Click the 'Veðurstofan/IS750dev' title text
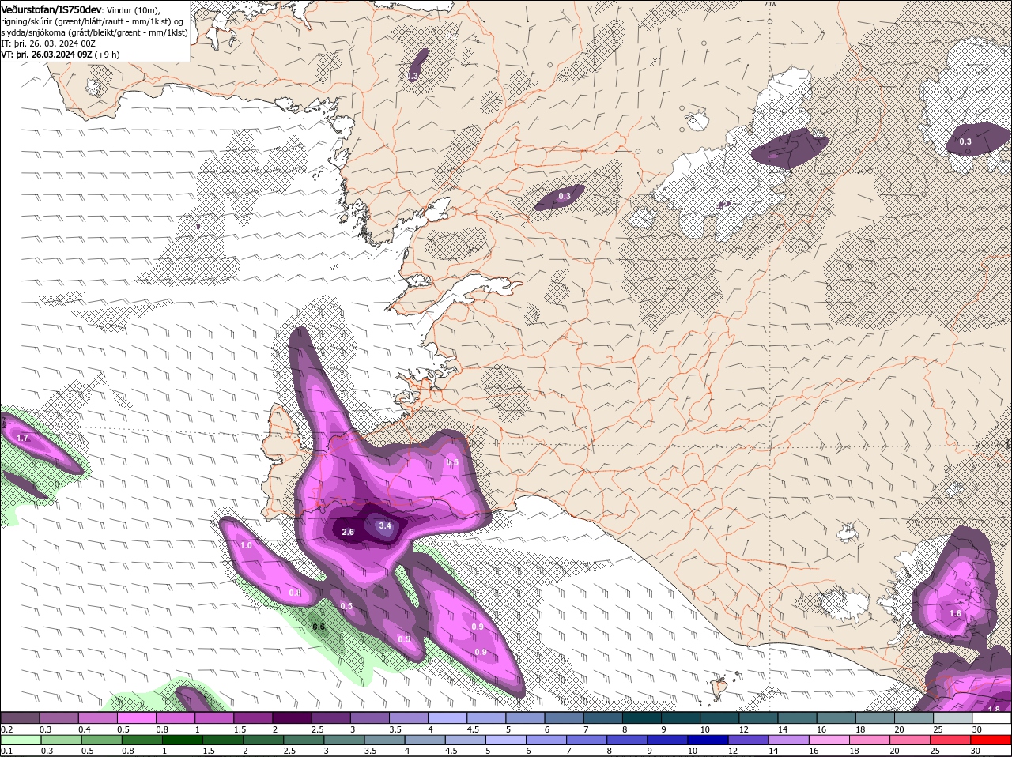 (51, 9)
